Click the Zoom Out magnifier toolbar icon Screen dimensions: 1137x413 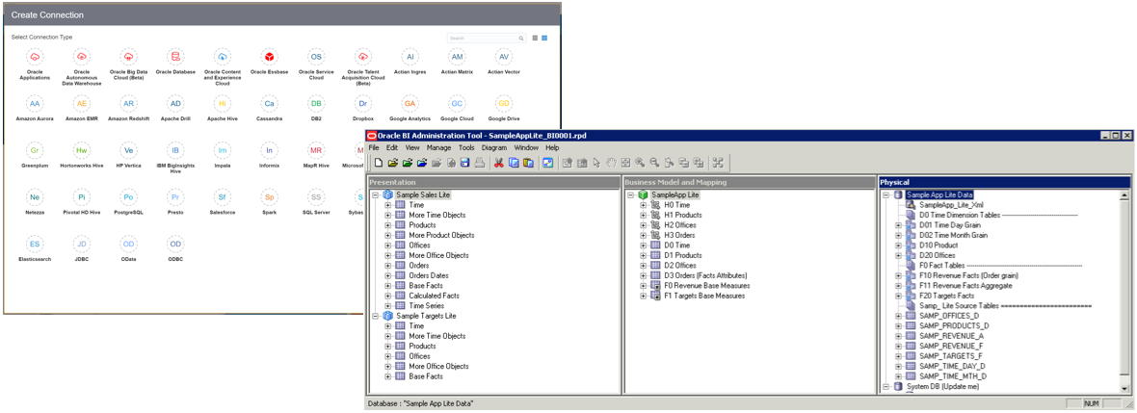pyautogui.click(x=654, y=163)
